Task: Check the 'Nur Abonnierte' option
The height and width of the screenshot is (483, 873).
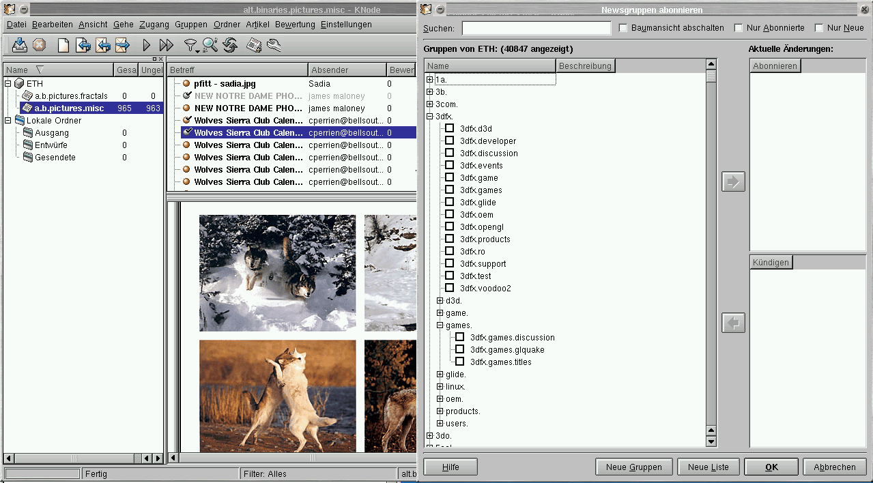Action: (739, 28)
